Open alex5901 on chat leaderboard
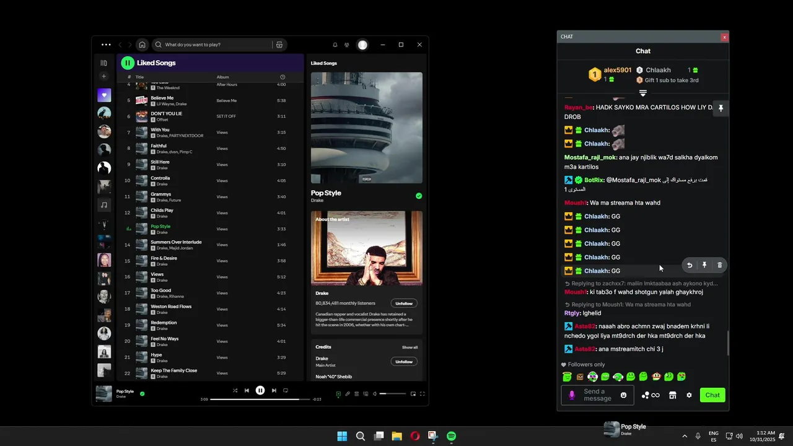The height and width of the screenshot is (446, 793). tap(618, 70)
